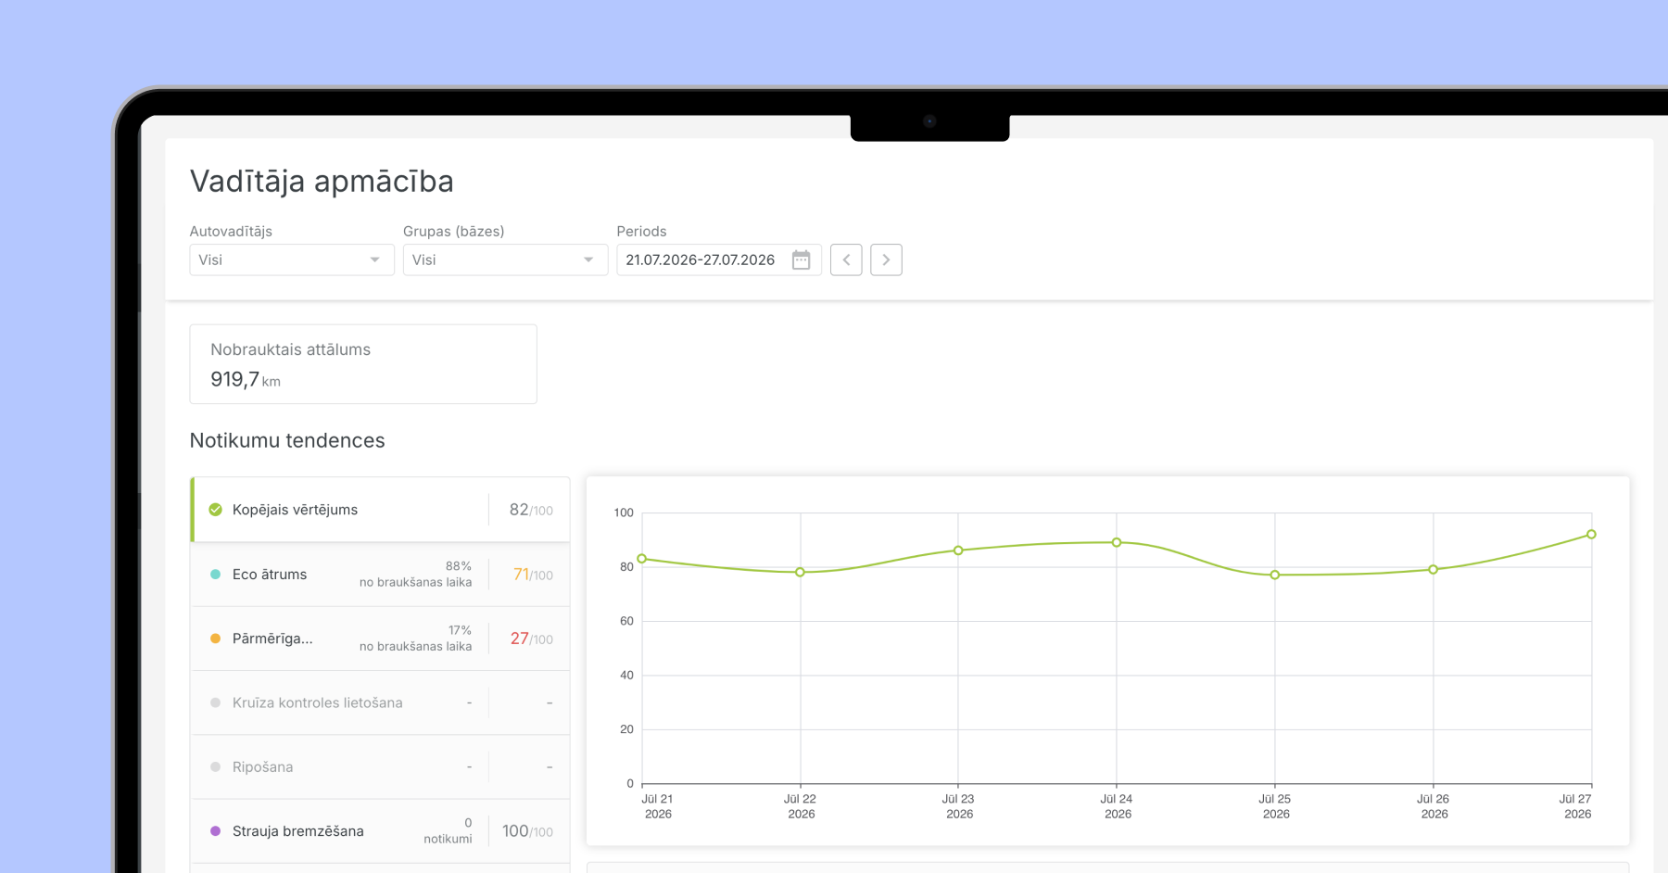This screenshot has width=1668, height=873.
Task: Click the Jūl 26 chart data point
Action: coord(1434,569)
